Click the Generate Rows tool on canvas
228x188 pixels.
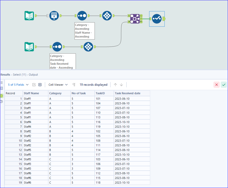pyautogui.click(x=54, y=16)
